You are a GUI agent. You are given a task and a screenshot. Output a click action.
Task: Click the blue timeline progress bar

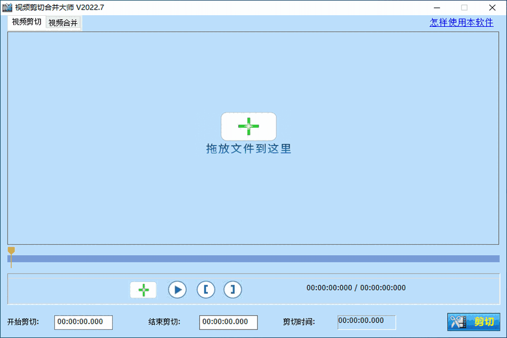pos(253,259)
